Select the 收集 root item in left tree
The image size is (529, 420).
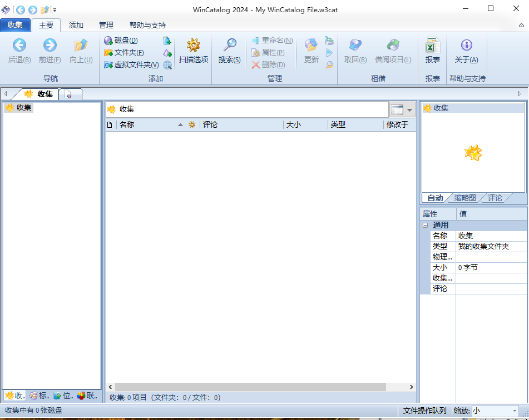(22, 107)
